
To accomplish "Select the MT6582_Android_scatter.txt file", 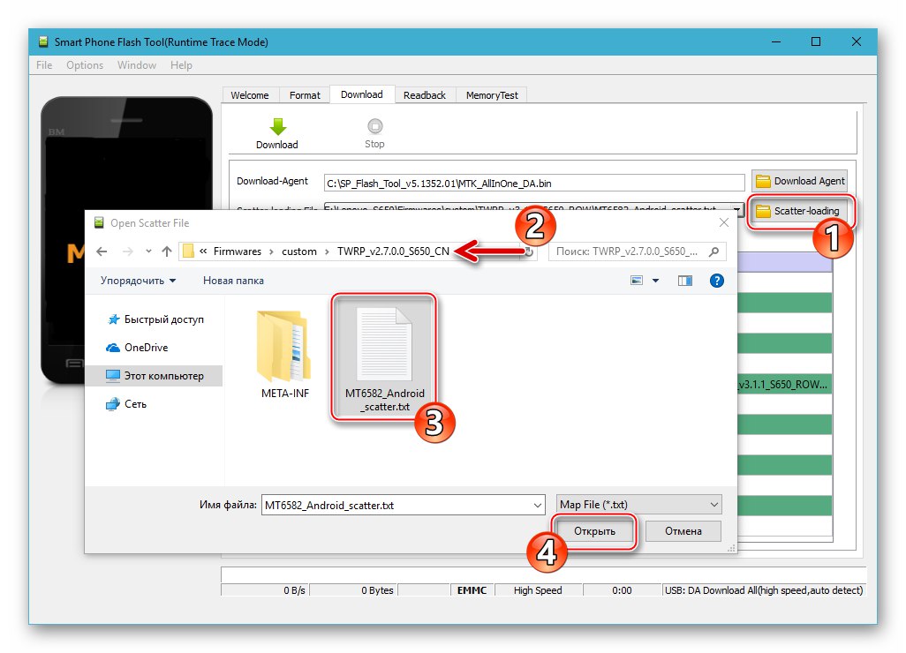I will [x=384, y=358].
